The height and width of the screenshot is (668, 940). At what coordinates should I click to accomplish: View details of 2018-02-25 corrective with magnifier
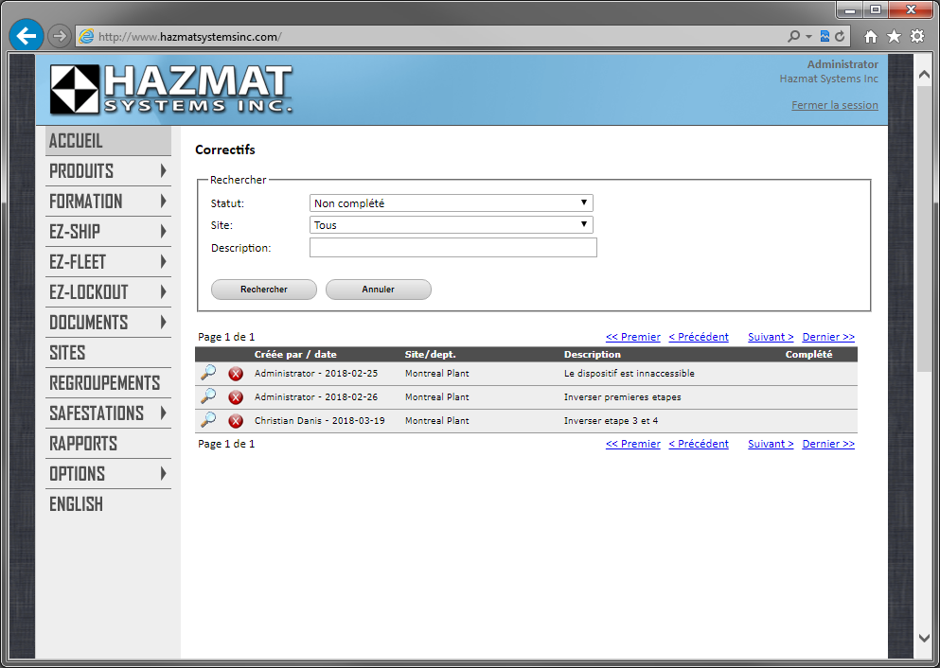coord(208,373)
